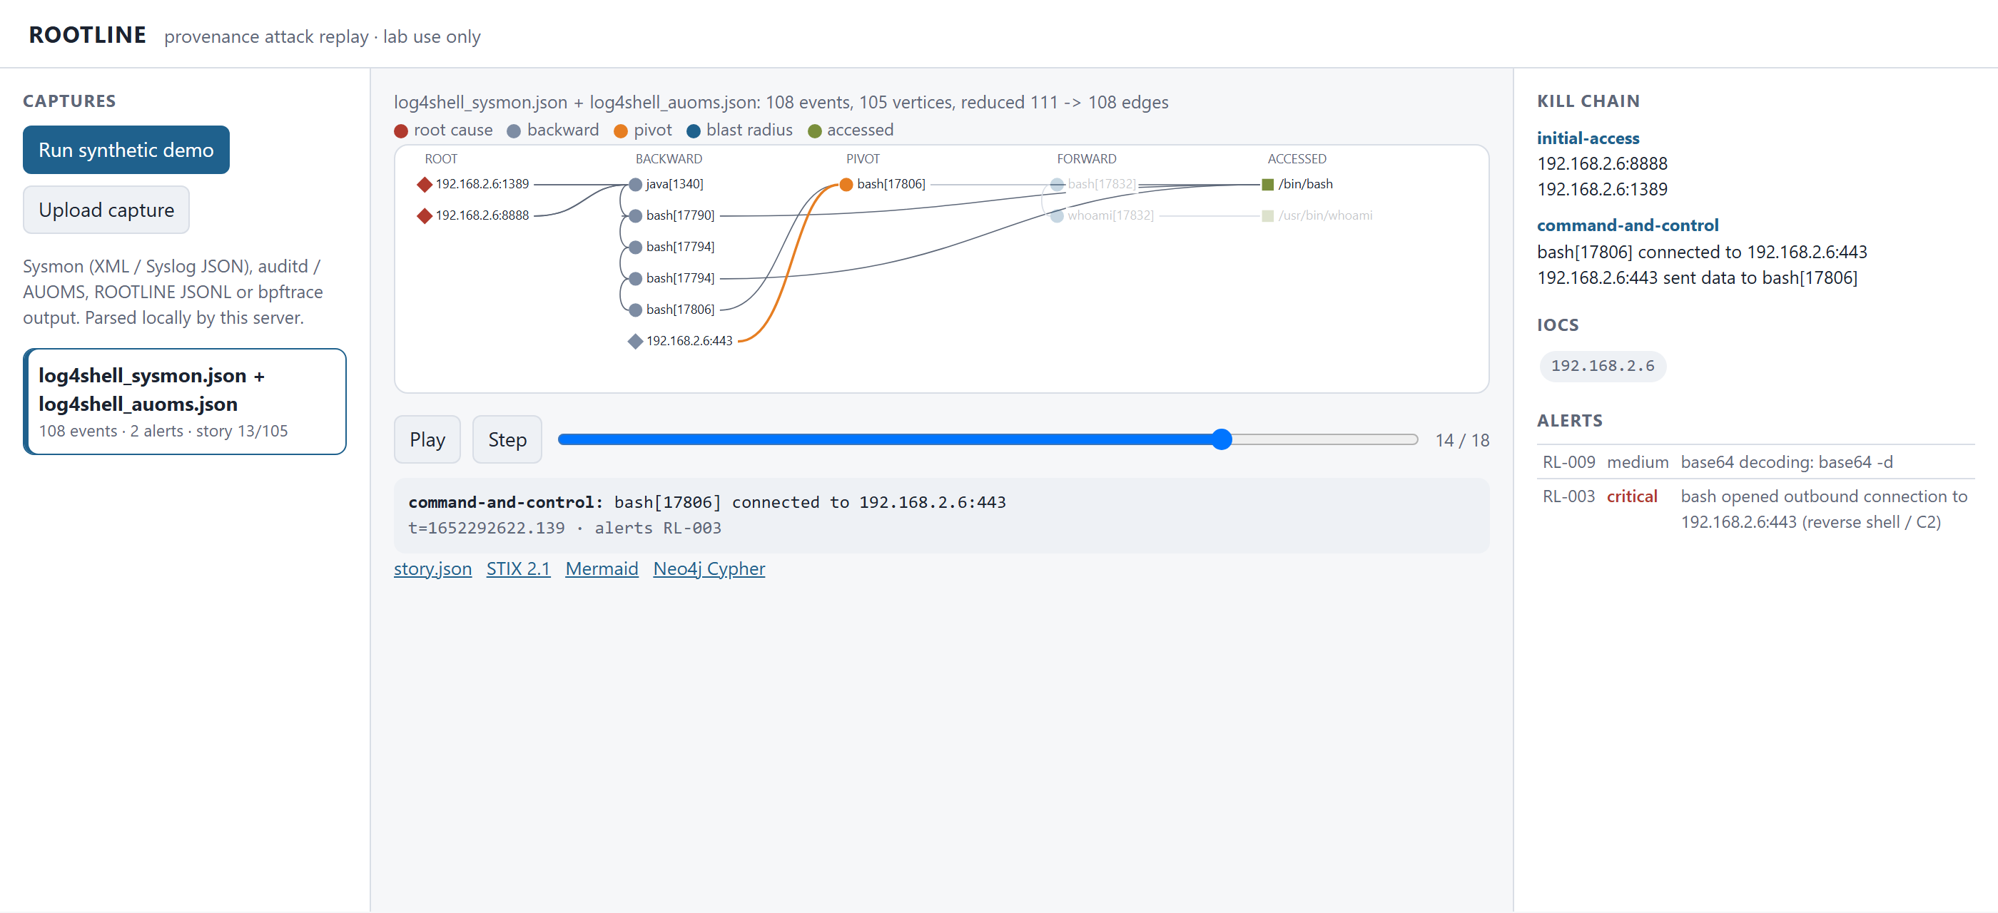Click the red diamond node for 192.168.2.6:1389

(425, 185)
